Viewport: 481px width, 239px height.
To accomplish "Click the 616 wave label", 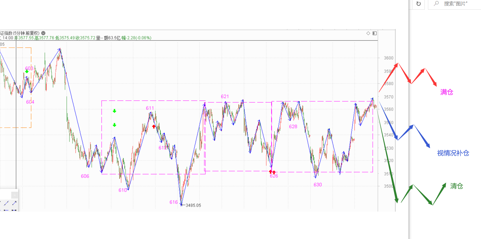I will [x=173, y=202].
